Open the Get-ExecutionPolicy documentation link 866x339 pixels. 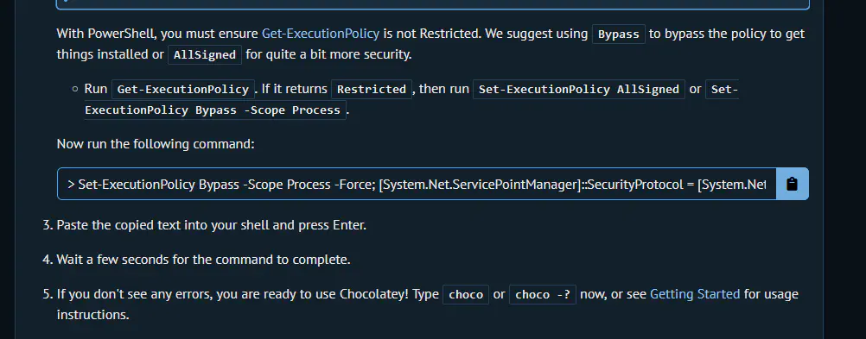coord(321,34)
